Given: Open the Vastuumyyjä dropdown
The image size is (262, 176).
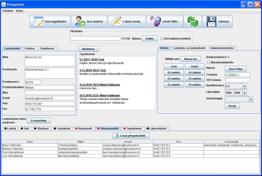Looking at the screenshot, I should (x=251, y=99).
